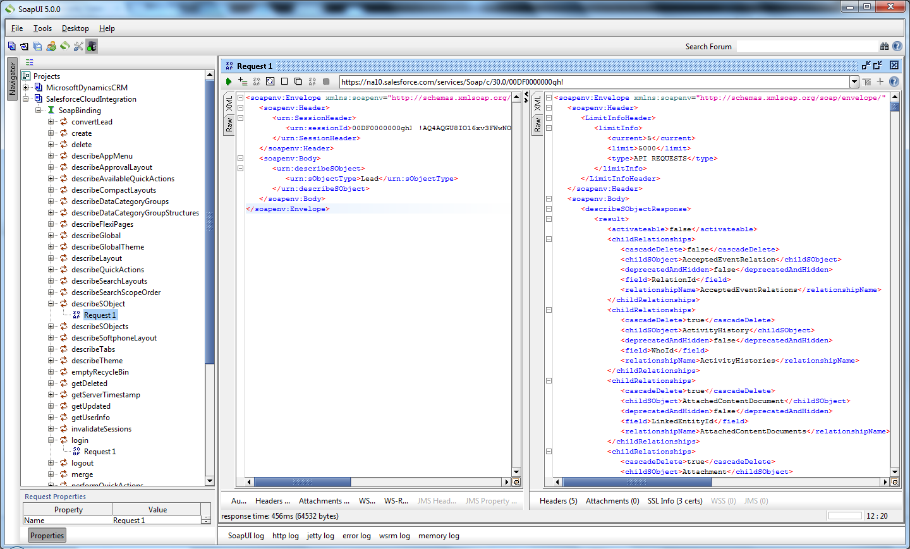Click the green trial toolbar icon
This screenshot has width=910, height=549.
[x=64, y=46]
